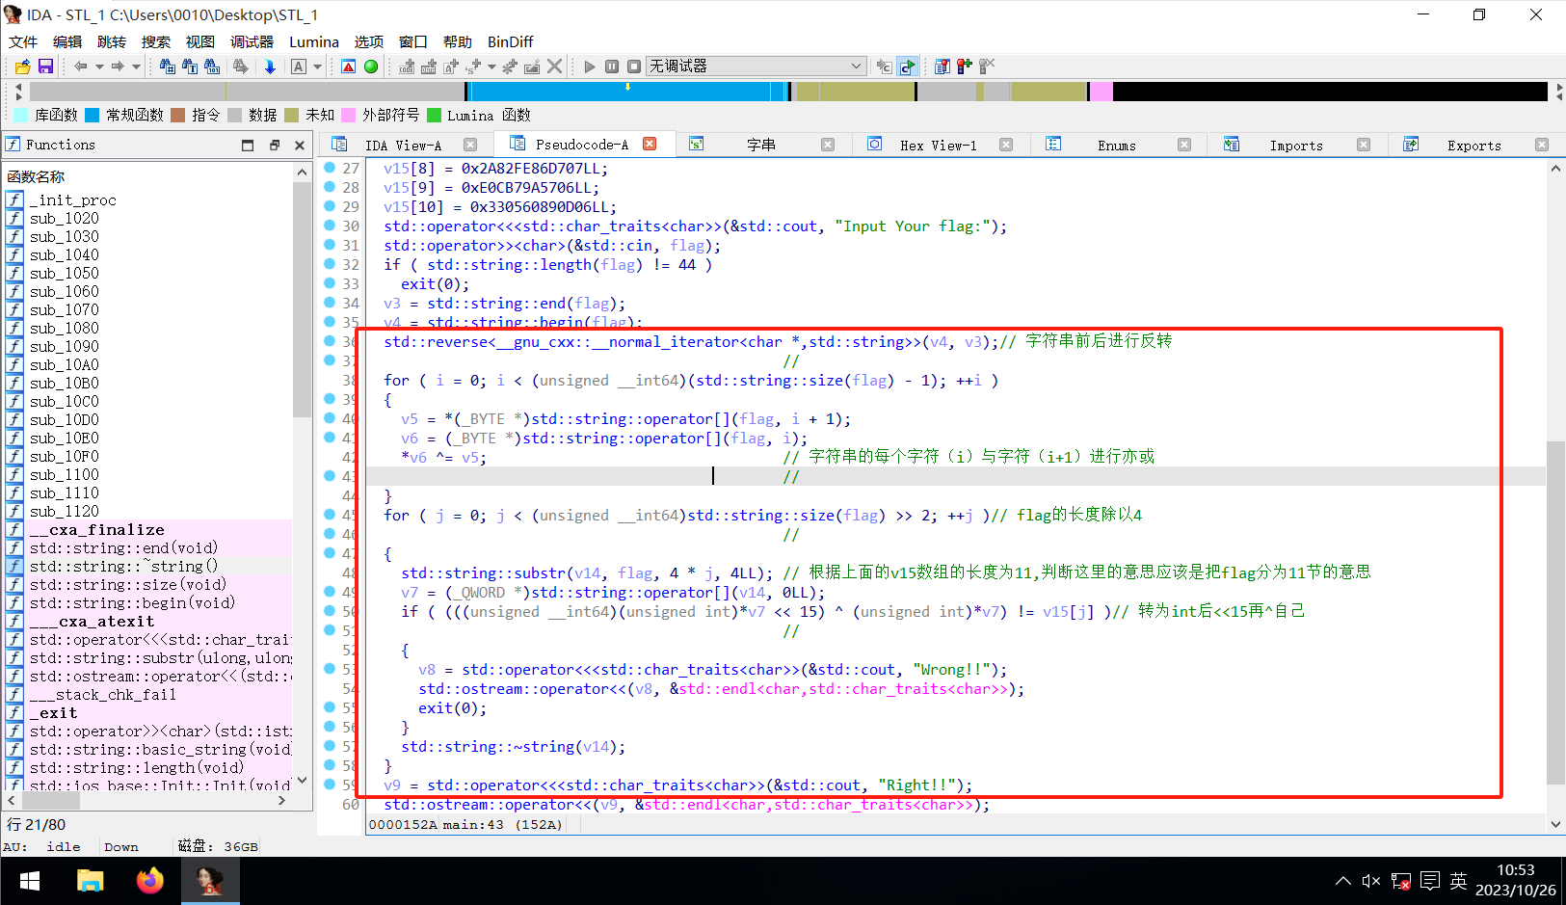
Task: Click the Functions list scroll-down arrow
Action: (x=303, y=780)
